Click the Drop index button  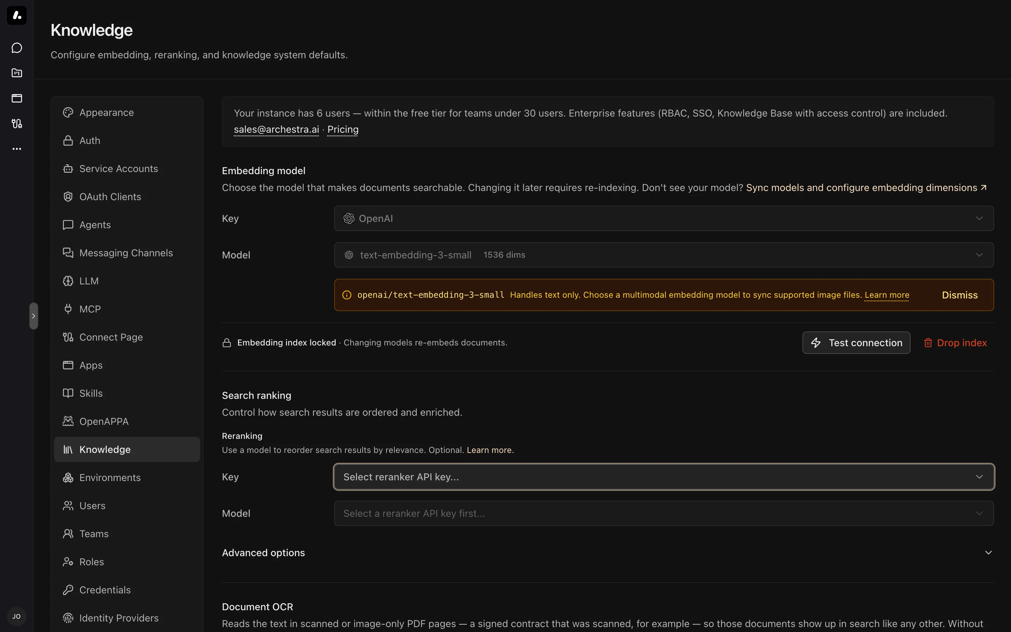[x=955, y=343]
